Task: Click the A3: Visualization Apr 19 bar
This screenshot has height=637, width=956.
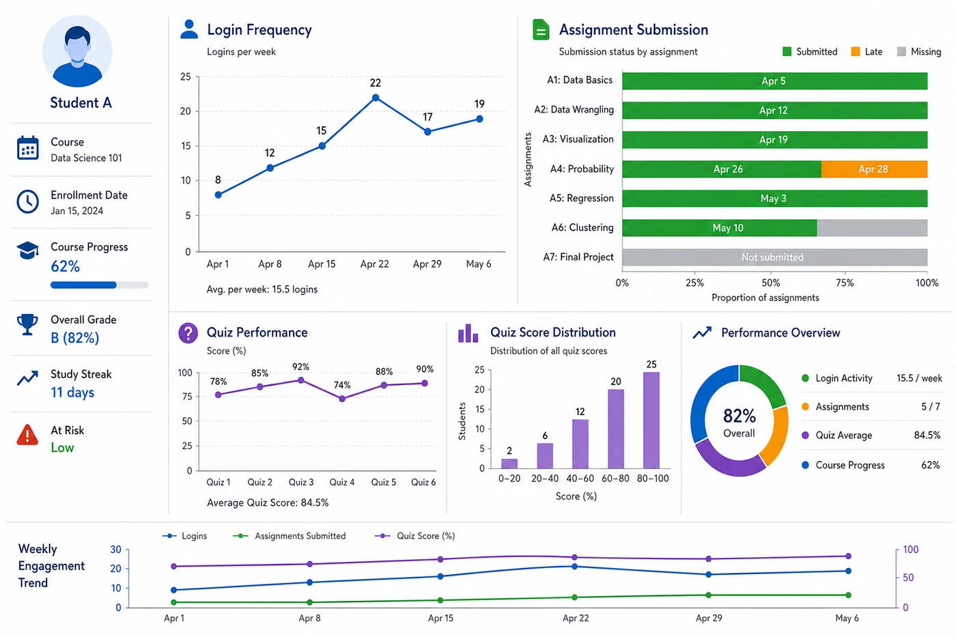Action: coord(774,139)
